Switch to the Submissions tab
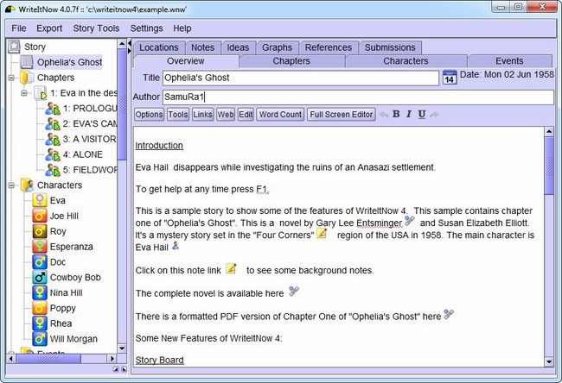Screen dimensions: 562x383 click(x=390, y=47)
